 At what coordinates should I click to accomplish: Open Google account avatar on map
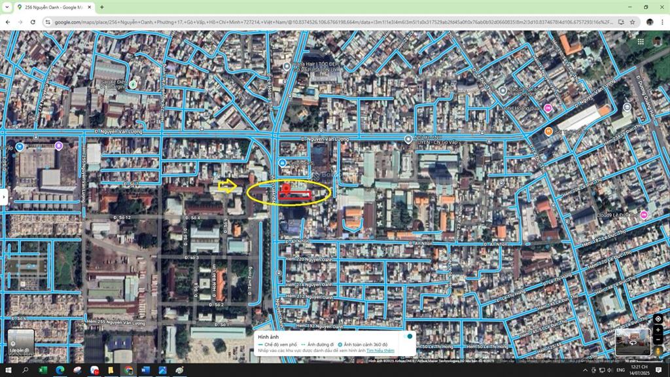[x=657, y=41]
